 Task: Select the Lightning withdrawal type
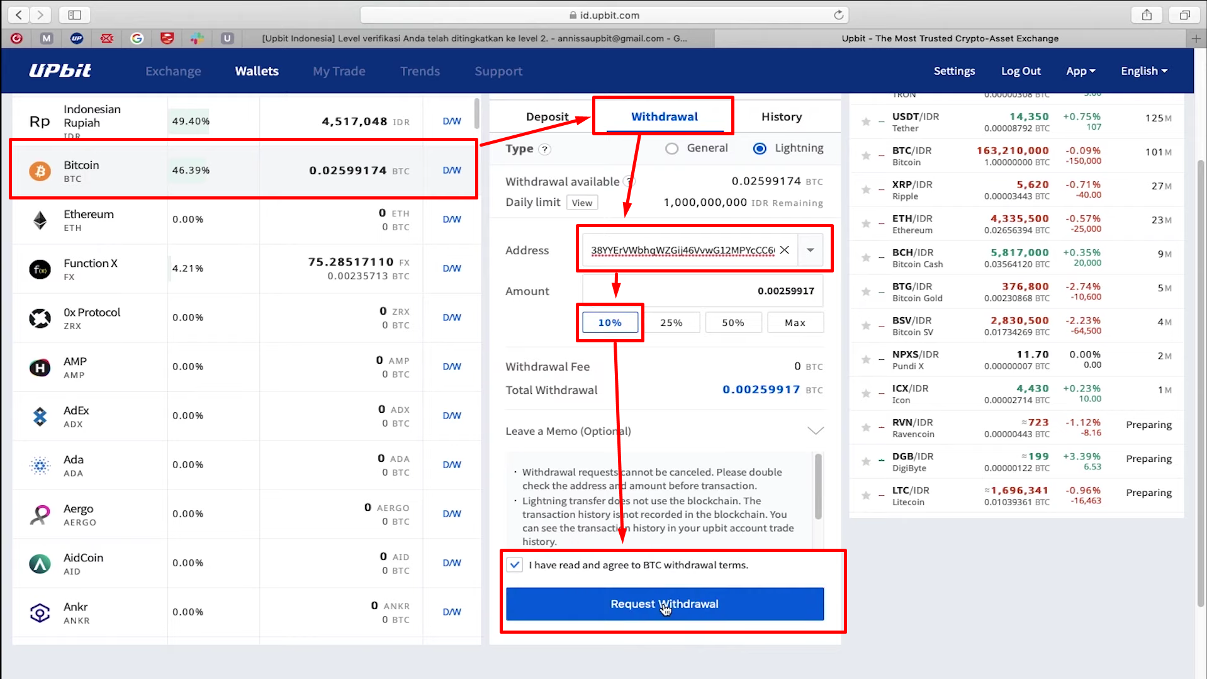[x=759, y=148]
